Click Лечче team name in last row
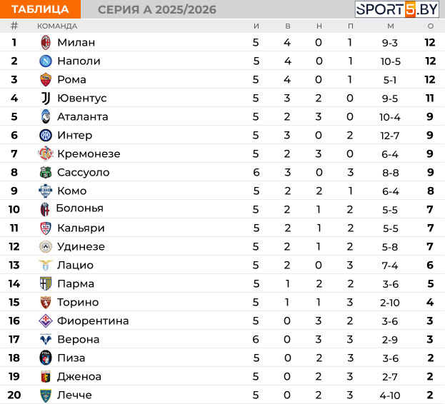445x404 pixels. [74, 395]
